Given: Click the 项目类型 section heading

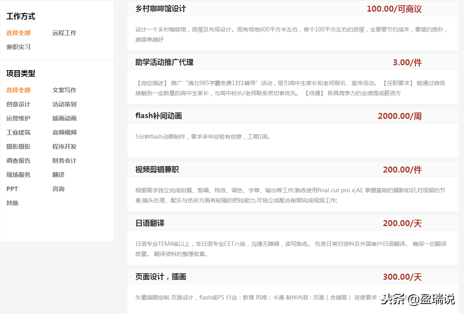Looking at the screenshot, I should tap(21, 73).
